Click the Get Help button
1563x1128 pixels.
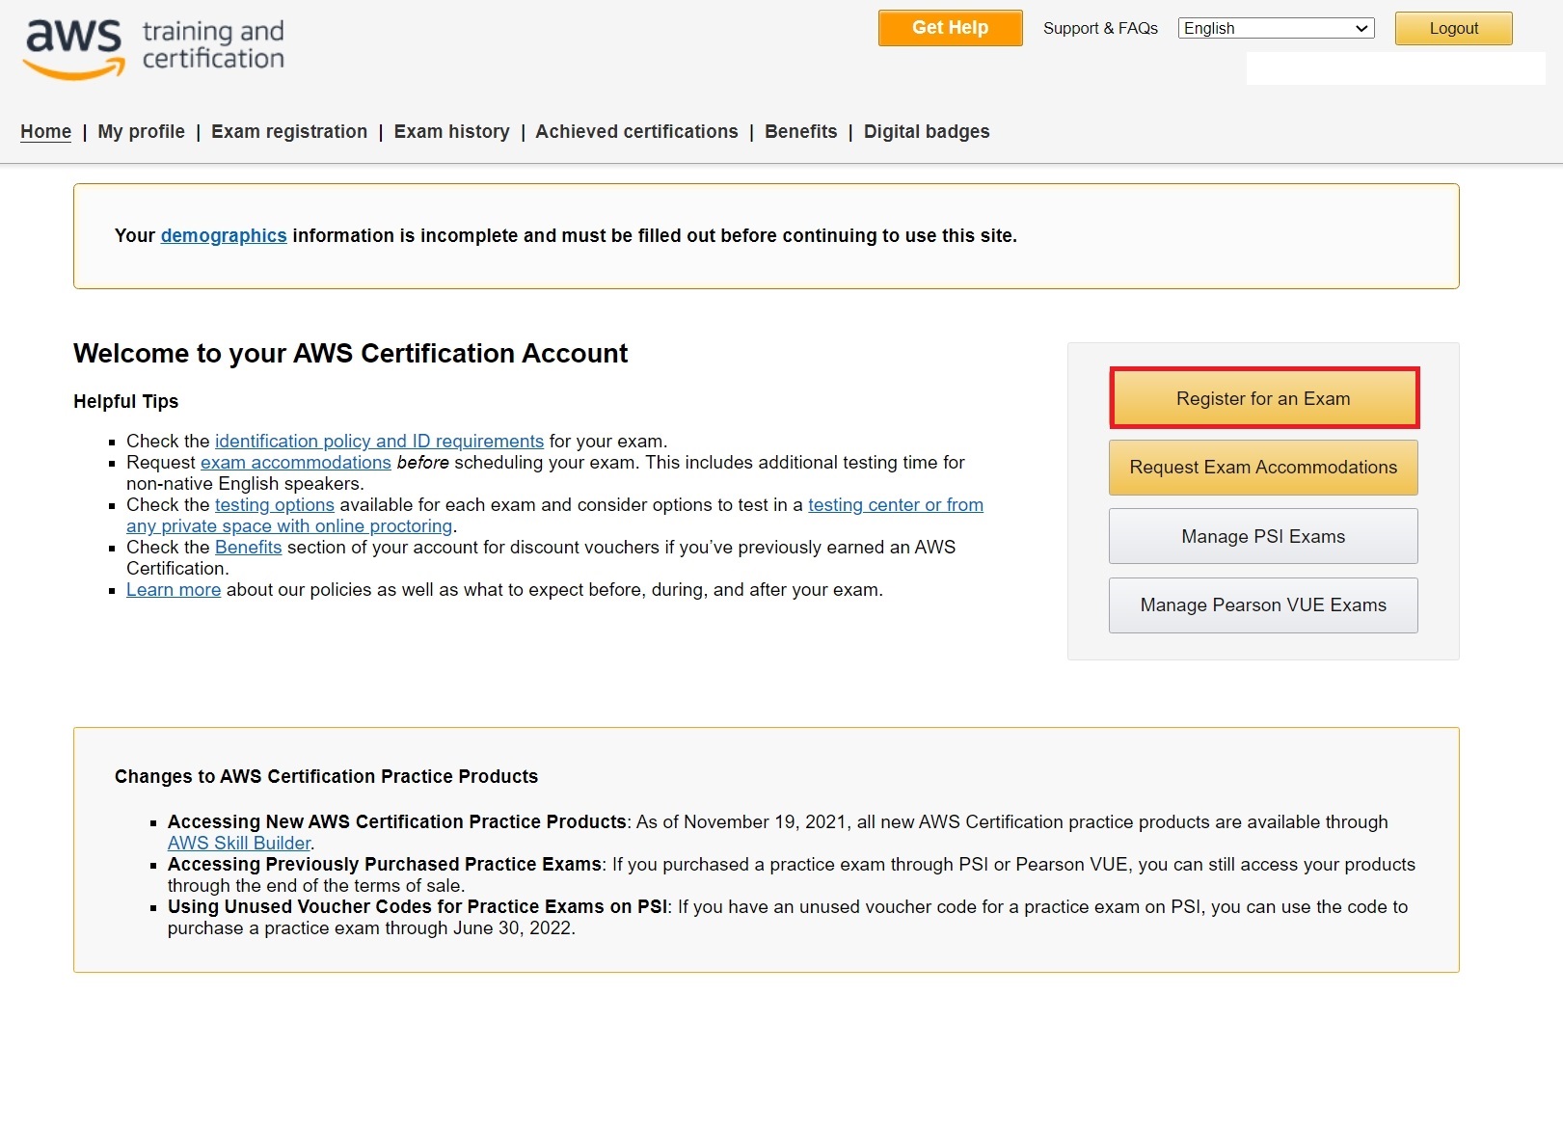pyautogui.click(x=950, y=28)
